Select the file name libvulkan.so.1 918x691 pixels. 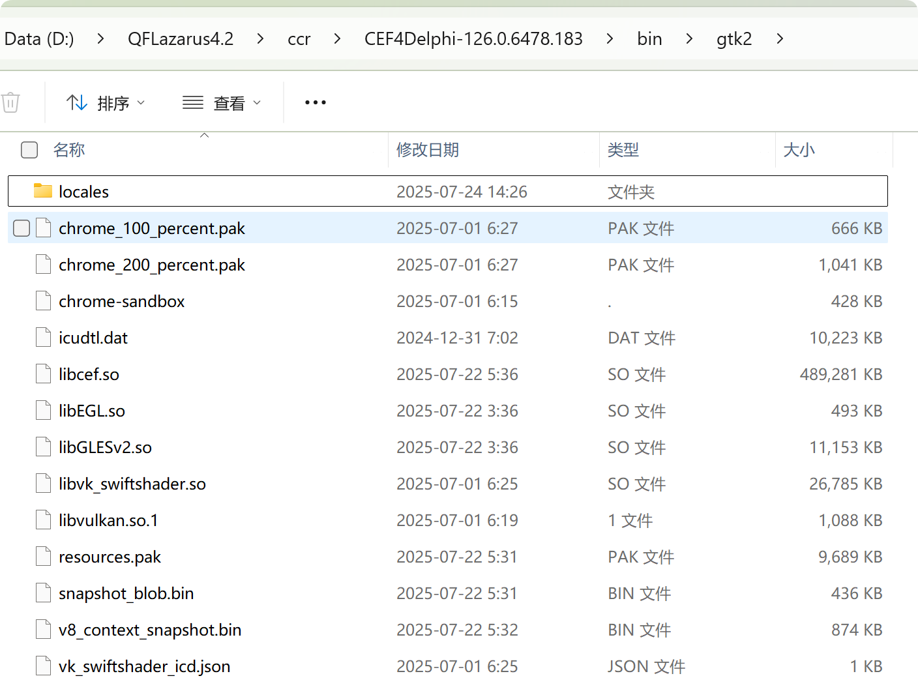pyautogui.click(x=108, y=520)
